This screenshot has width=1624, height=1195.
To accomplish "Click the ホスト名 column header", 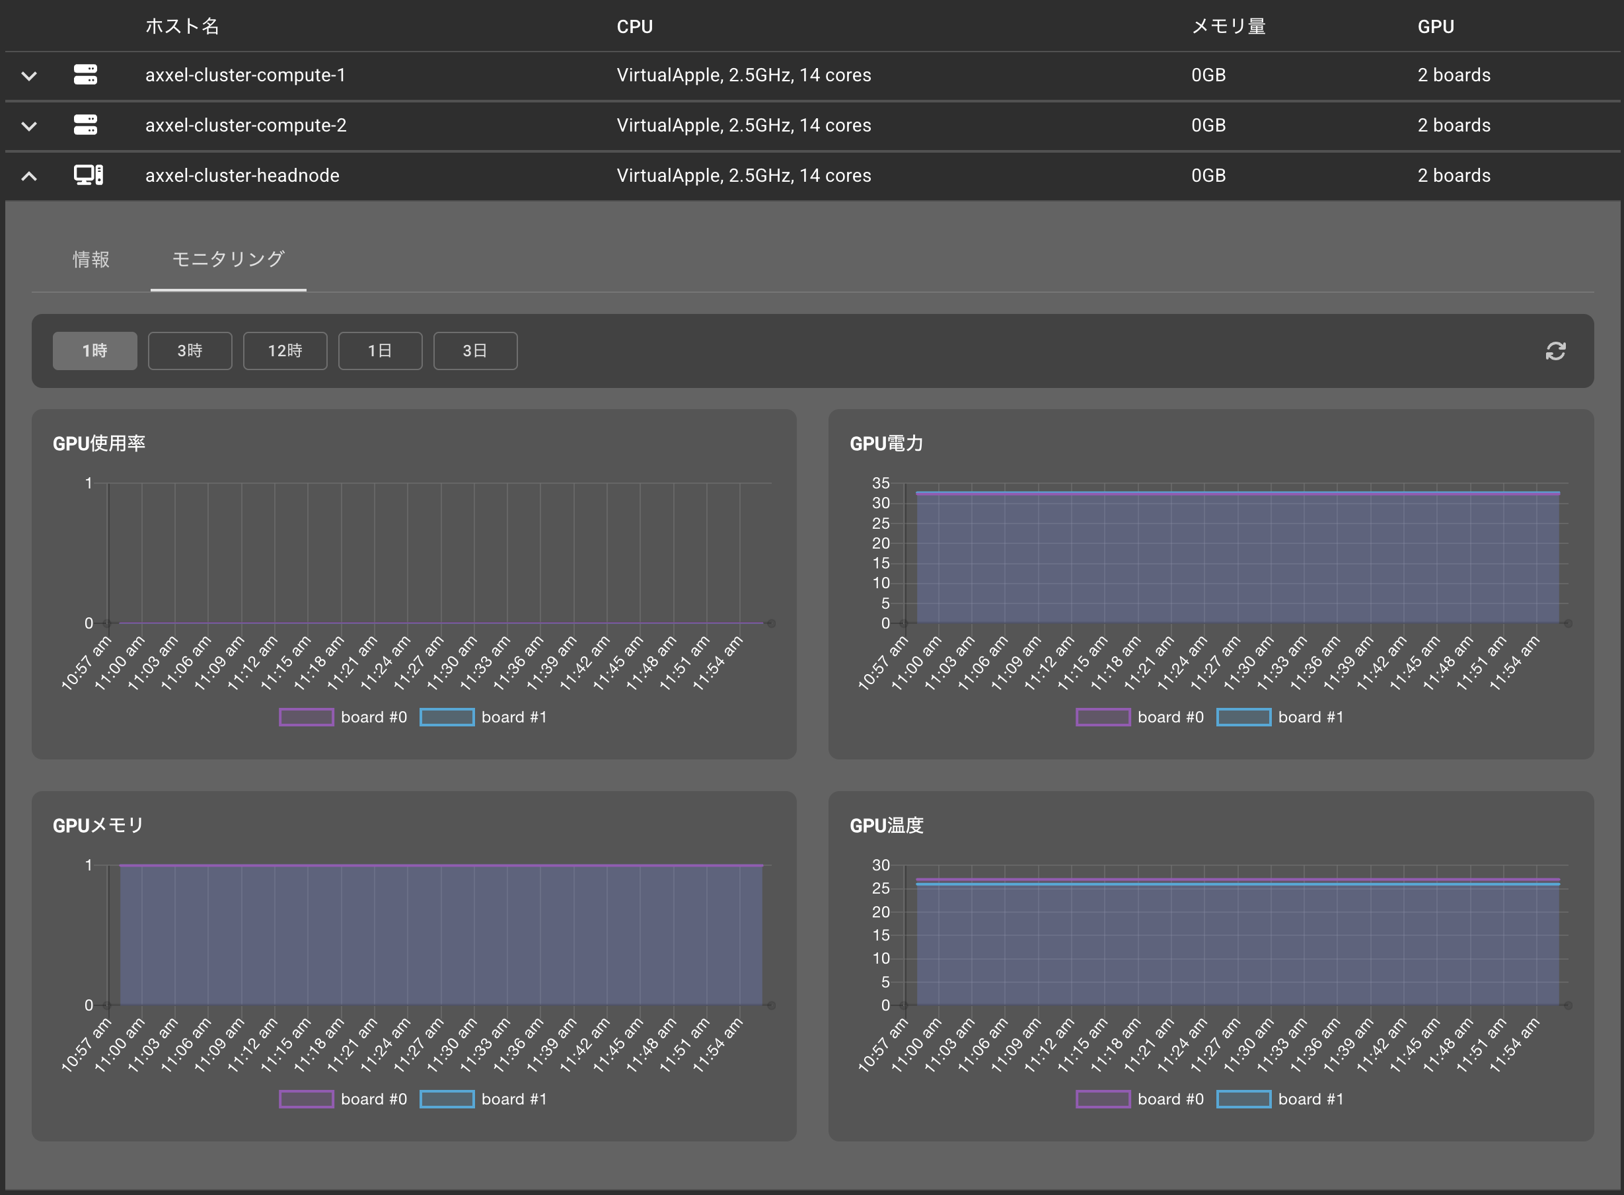I will tap(182, 26).
